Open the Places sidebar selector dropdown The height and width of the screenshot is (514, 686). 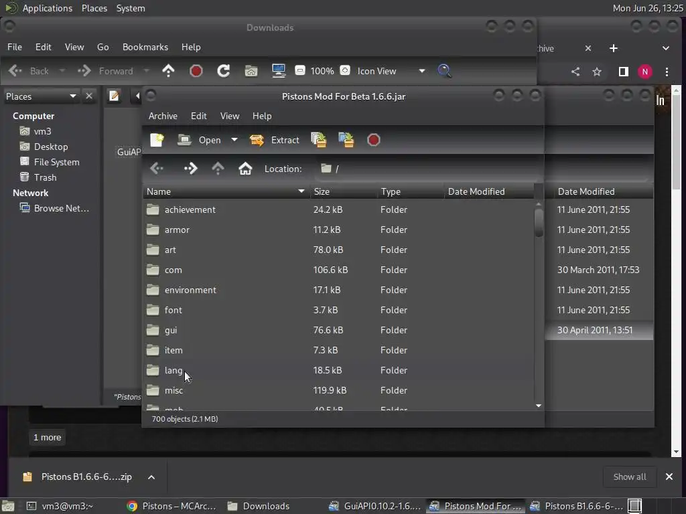pos(41,96)
